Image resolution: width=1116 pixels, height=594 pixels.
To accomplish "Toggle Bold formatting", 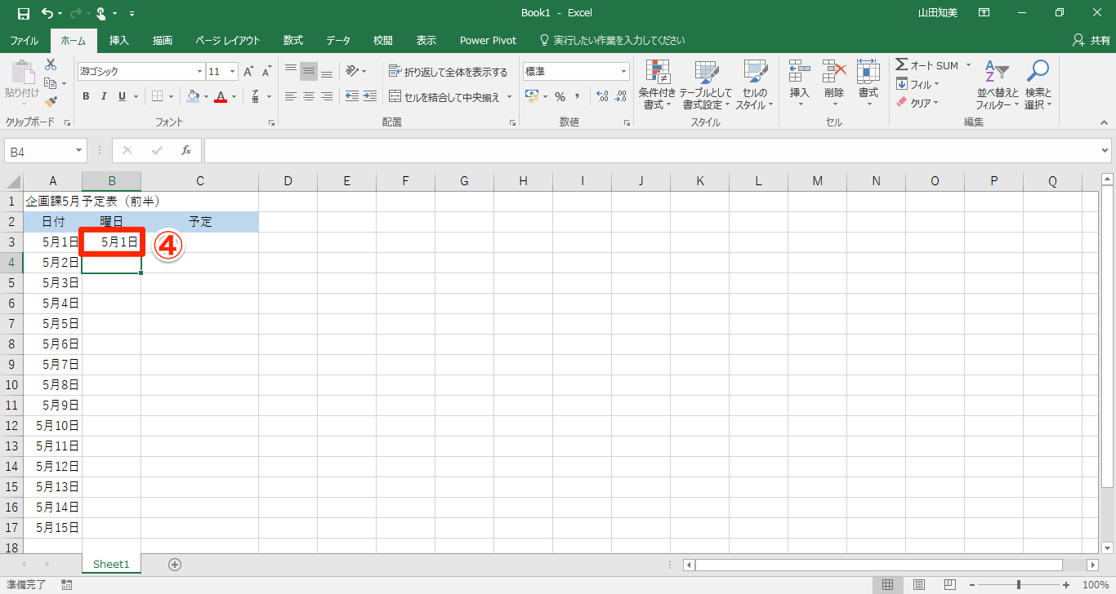I will pos(86,96).
